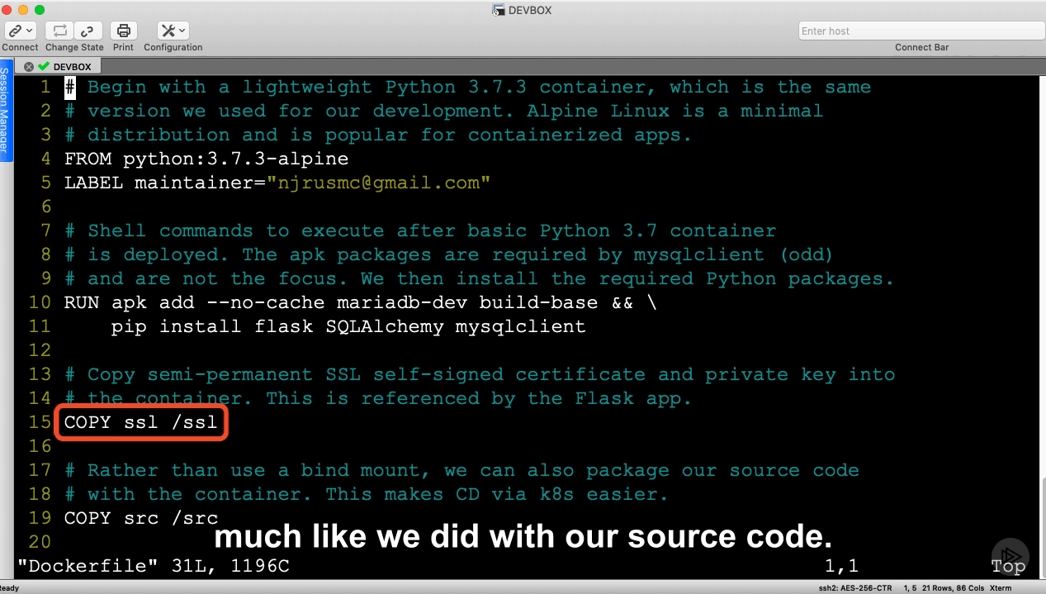
Task: Click the 'COPY ssl /ssl' line
Action: coord(141,422)
